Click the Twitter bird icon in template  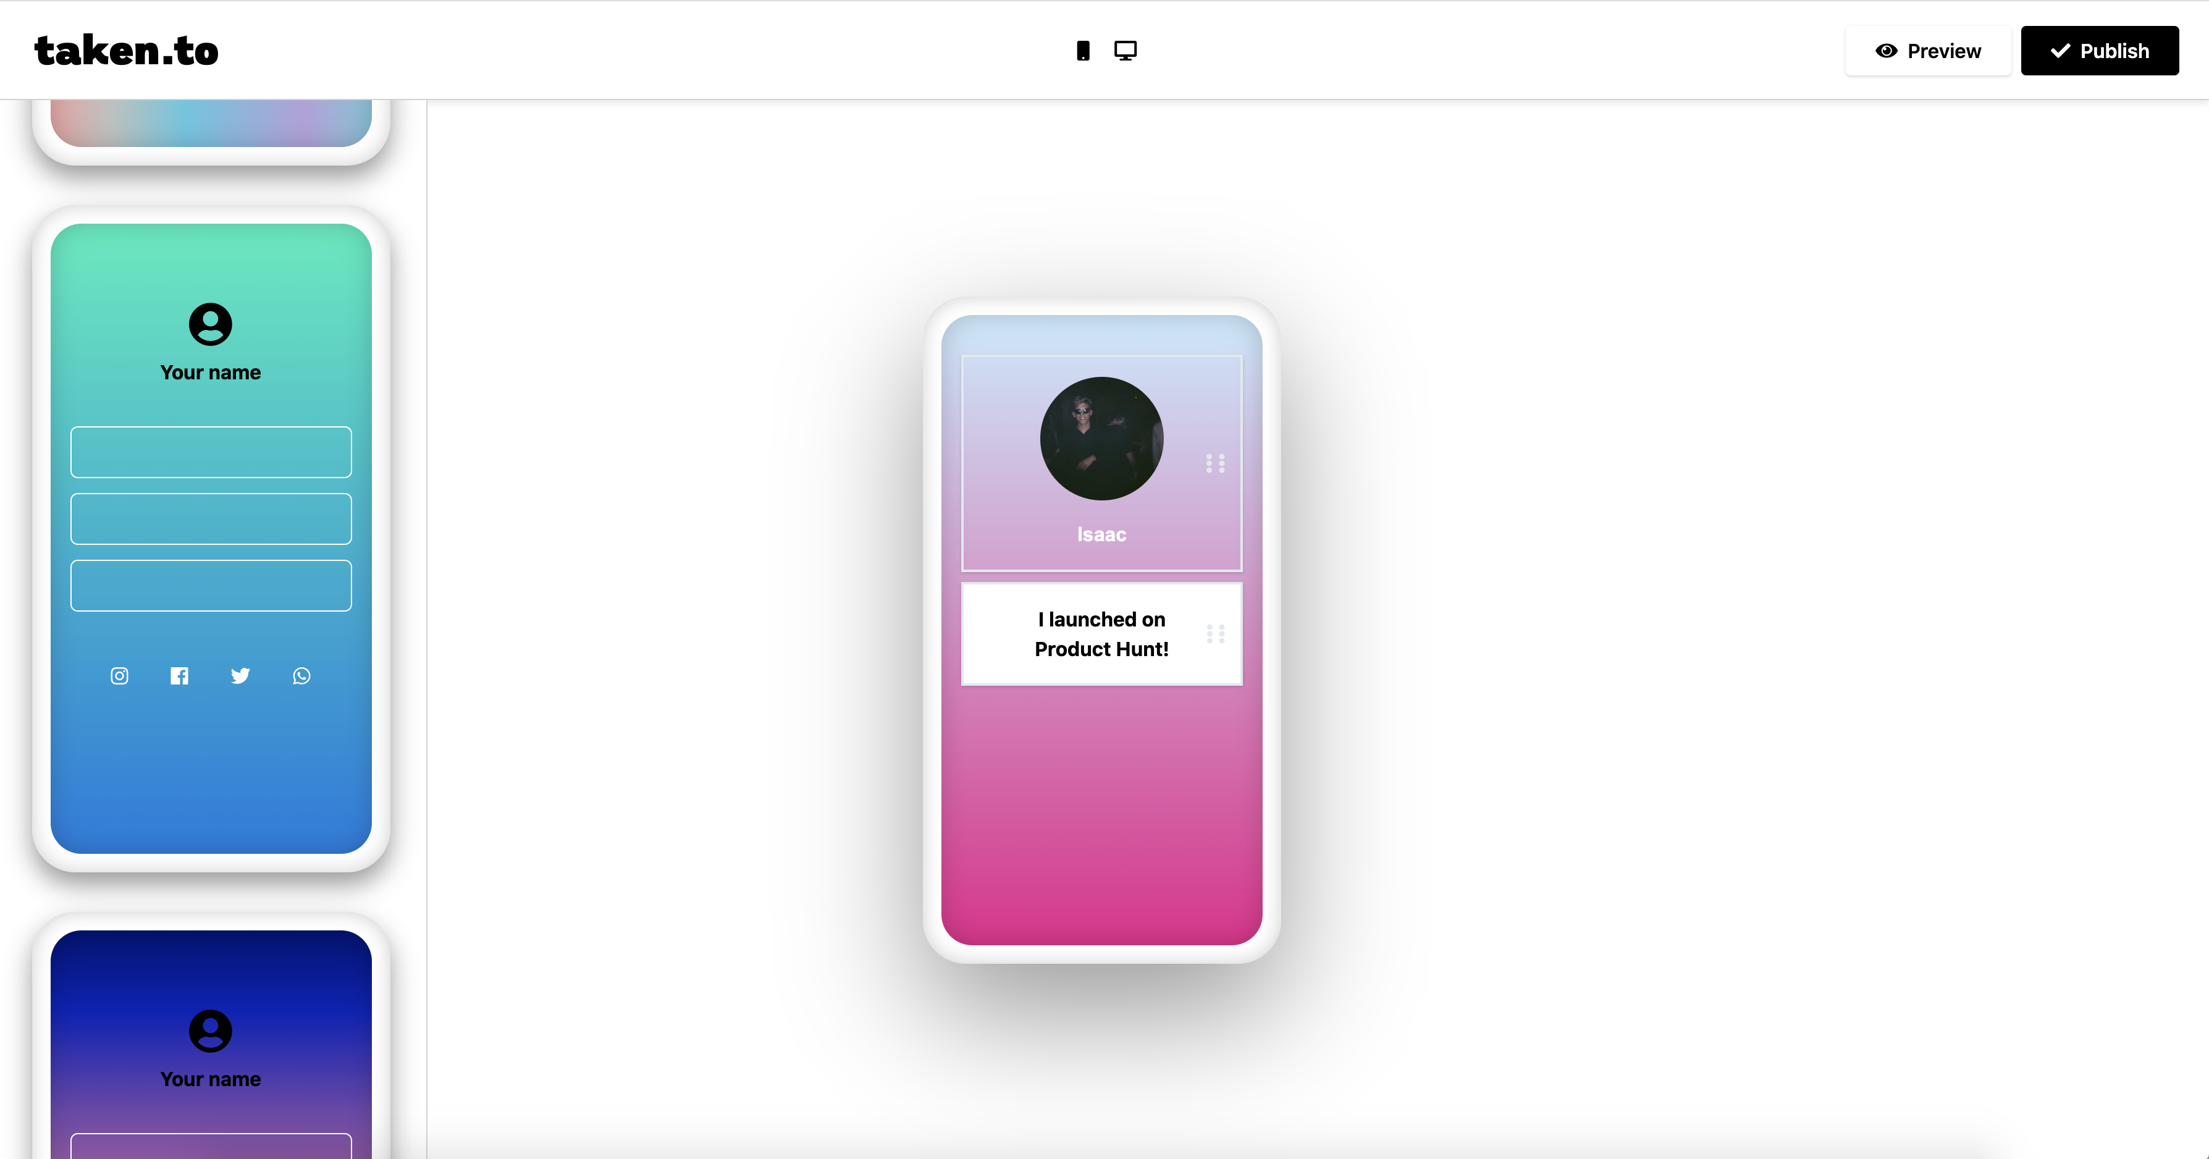pos(240,676)
